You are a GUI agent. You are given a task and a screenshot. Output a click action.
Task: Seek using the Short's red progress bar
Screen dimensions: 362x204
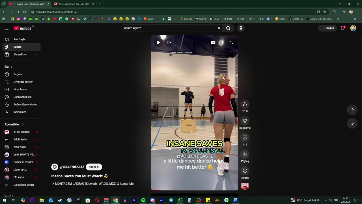(195, 190)
